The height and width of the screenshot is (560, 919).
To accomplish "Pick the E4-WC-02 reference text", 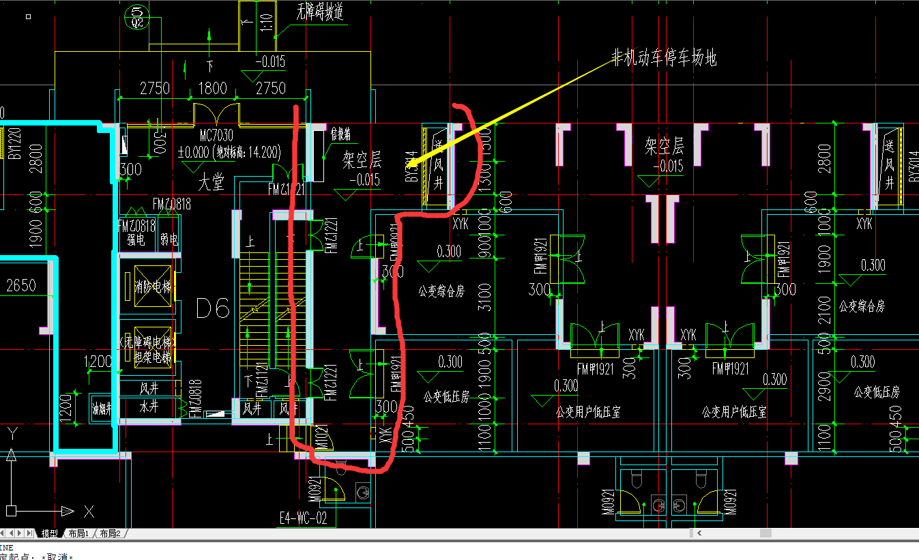I will coord(304,518).
